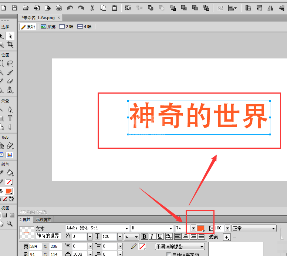Viewport: 287px width, 256px height.
Task: Click the Import icon in toolbar
Action: point(37,8)
